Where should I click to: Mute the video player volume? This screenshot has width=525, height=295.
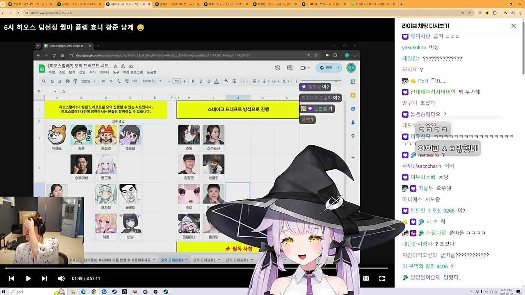(62, 279)
